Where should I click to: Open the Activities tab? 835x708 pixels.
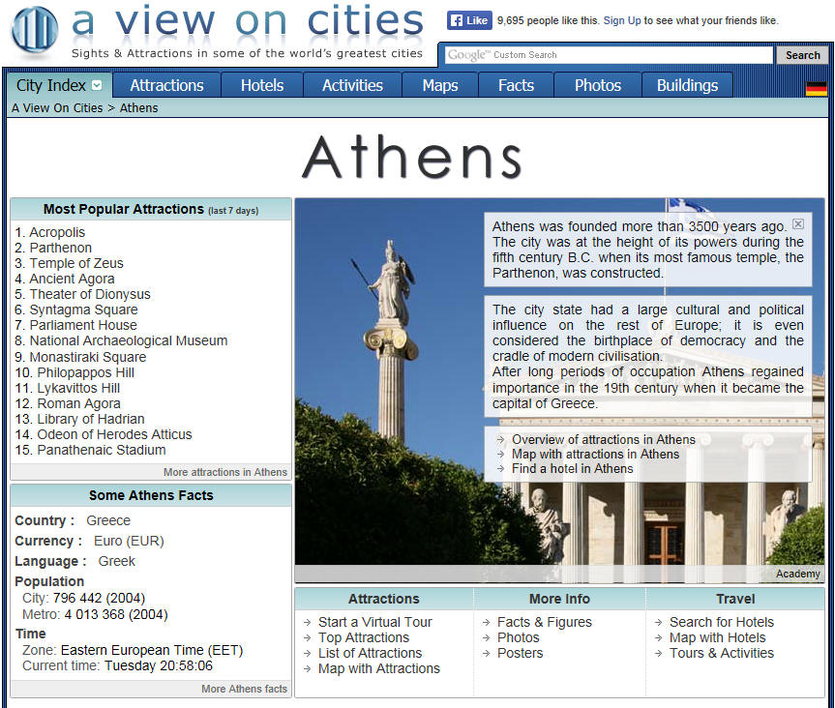point(352,85)
